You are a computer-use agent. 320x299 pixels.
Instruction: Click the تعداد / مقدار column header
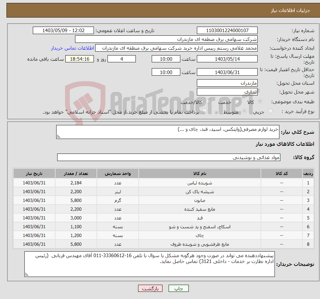76,173
